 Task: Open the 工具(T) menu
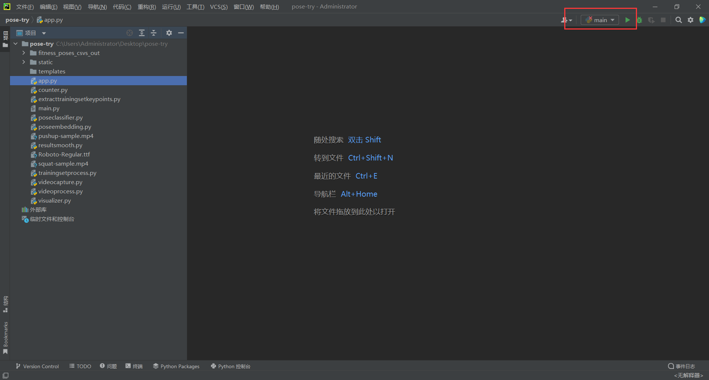click(x=195, y=7)
